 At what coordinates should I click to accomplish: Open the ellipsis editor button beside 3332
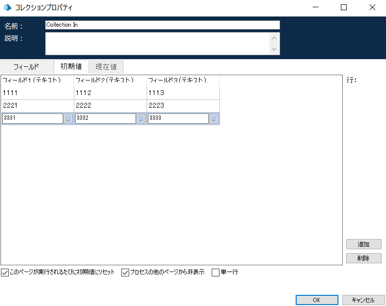(141, 118)
